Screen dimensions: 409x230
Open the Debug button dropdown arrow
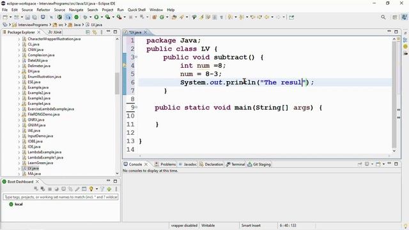90,17
